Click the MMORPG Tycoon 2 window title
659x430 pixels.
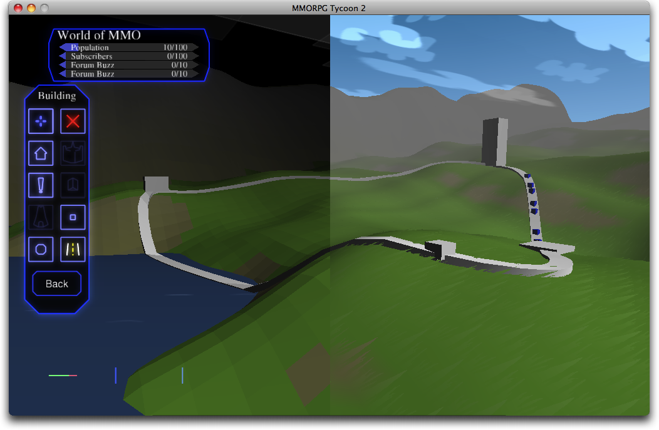pos(329,8)
